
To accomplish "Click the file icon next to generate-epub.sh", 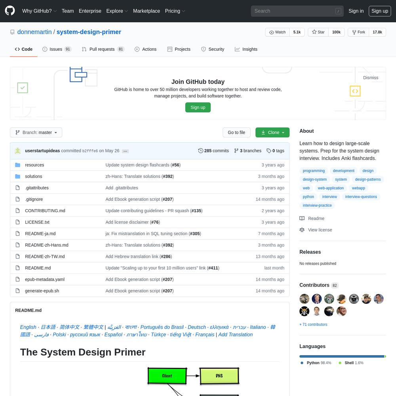I will [x=17, y=291].
